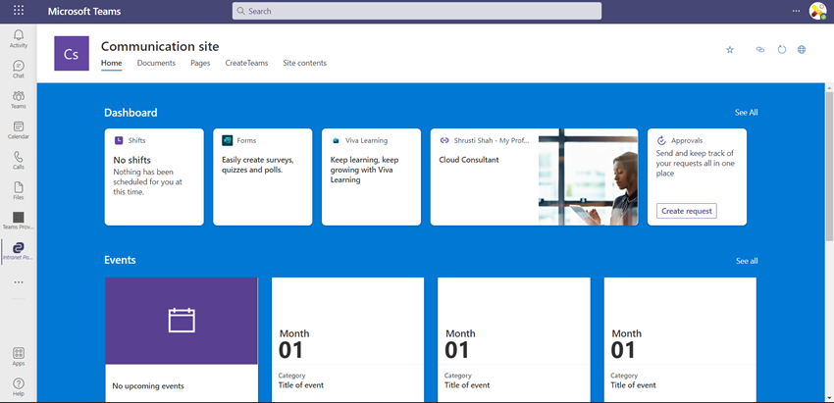Click in the Search box
Image resolution: width=834 pixels, height=403 pixels.
[417, 11]
